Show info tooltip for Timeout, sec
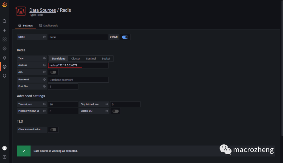 pyautogui.click(x=44, y=104)
